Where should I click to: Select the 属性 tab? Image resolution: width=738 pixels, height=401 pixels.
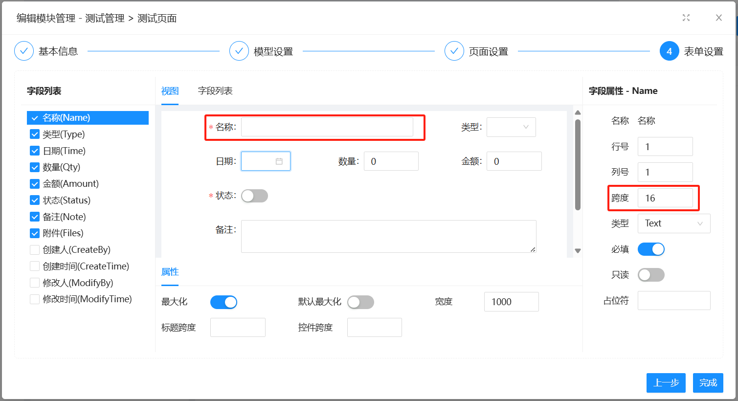click(170, 272)
